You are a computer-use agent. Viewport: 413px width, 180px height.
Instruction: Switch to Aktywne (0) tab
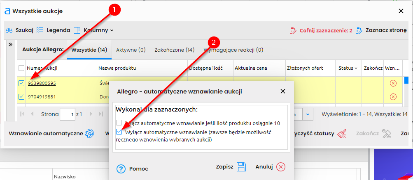[131, 50]
